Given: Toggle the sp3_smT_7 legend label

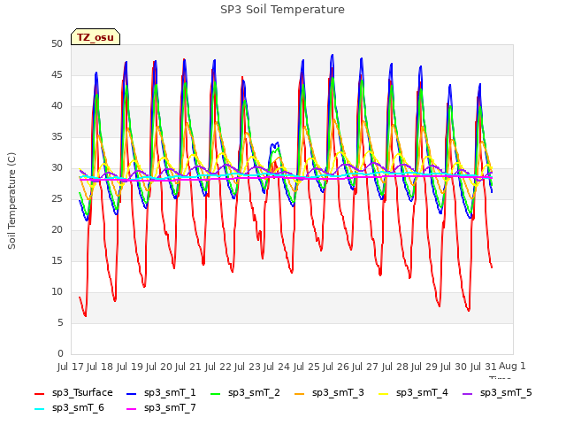Looking at the screenshot, I should [x=170, y=407].
